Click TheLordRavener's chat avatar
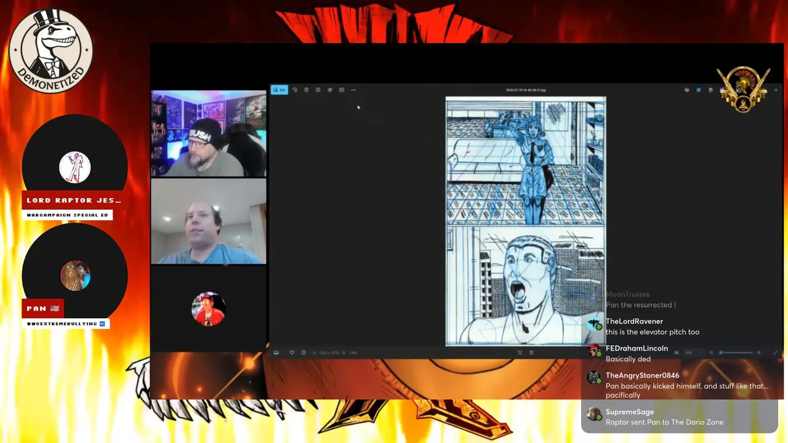788x443 pixels. [x=594, y=324]
